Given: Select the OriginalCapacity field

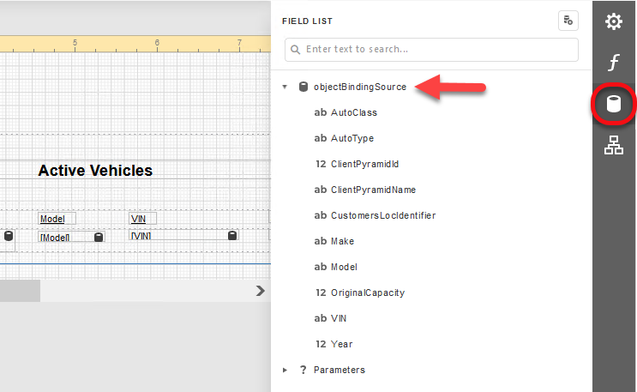Looking at the screenshot, I should coord(367,292).
